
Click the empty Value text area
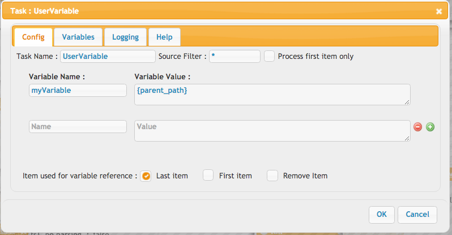(x=272, y=131)
